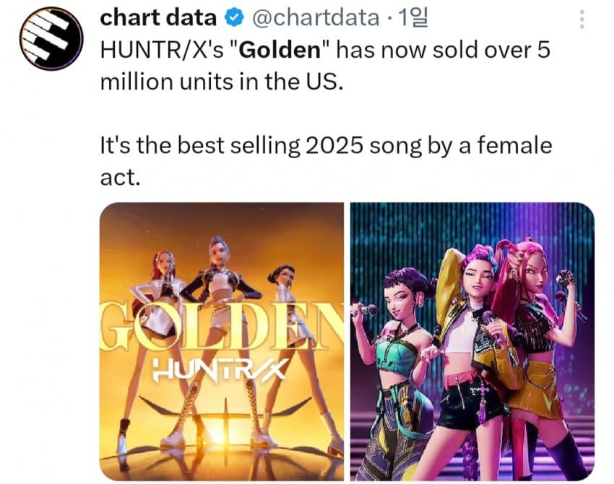Open the left Golden cover image
614x484 pixels.
222,341
